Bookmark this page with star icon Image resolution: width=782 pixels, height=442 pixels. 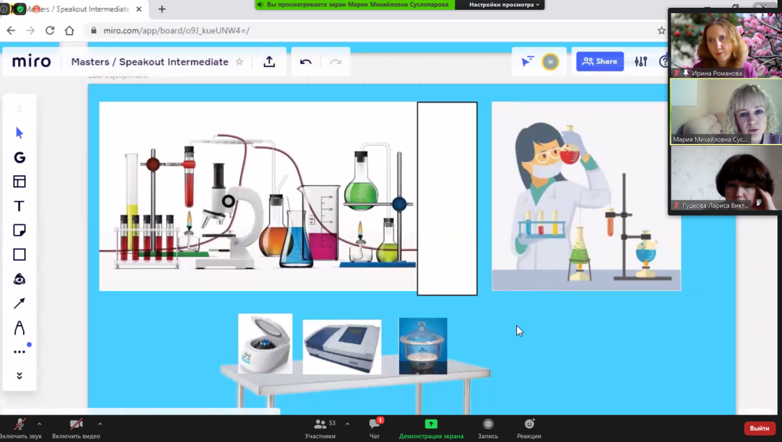[x=662, y=30]
